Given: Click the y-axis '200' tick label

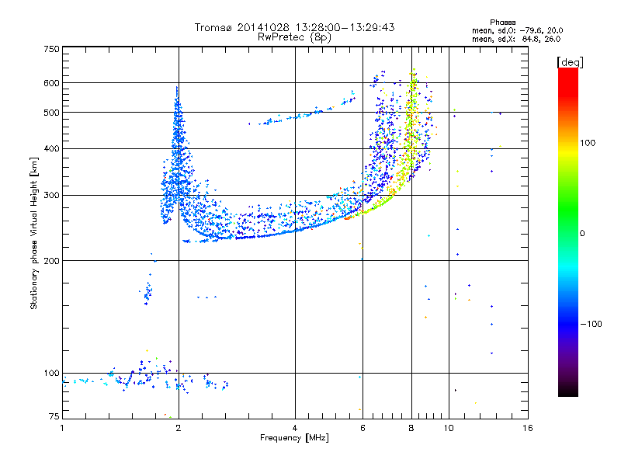Looking at the screenshot, I should (x=51, y=261).
